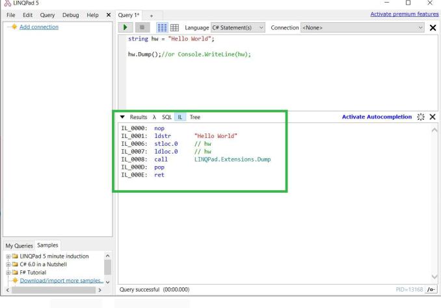441x308 pixels.
Task: Click the IL_000E ret line
Action: 142,175
